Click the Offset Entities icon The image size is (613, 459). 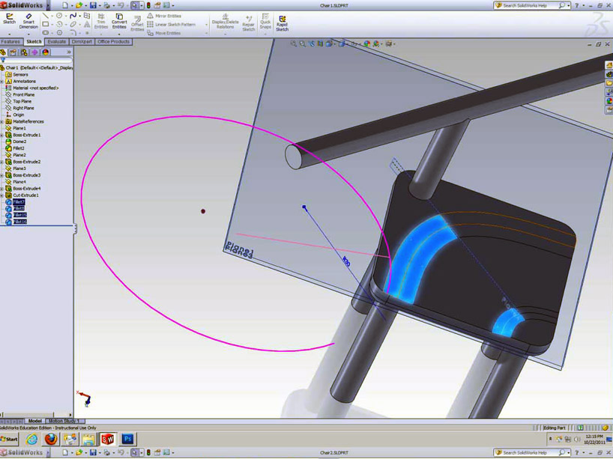pos(137,21)
